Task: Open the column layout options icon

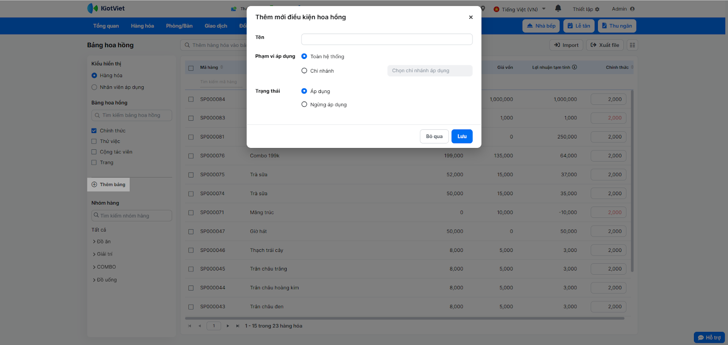Action: (x=632, y=45)
